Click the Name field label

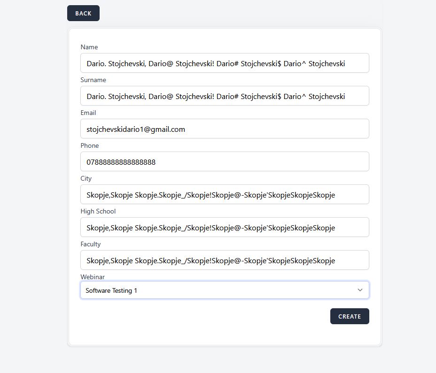[89, 47]
